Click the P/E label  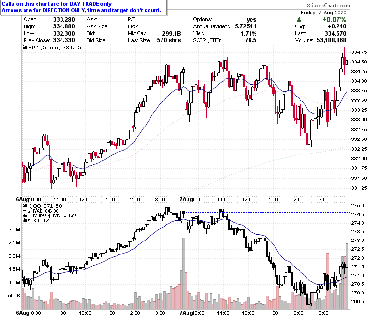[132, 20]
